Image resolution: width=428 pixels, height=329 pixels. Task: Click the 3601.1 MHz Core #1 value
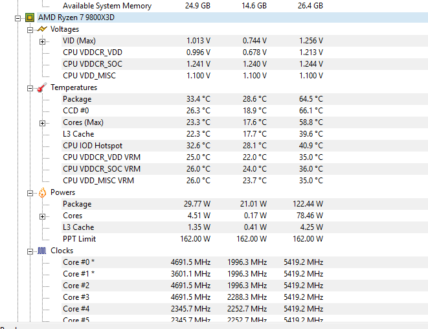(x=191, y=274)
